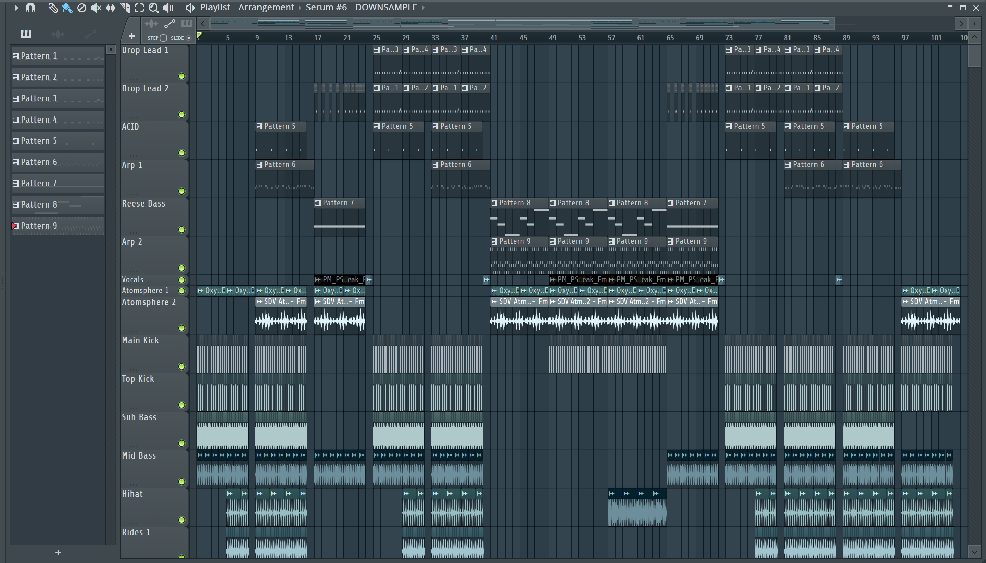Select the Zoom magnifier tool
The image size is (986, 563).
tap(153, 7)
